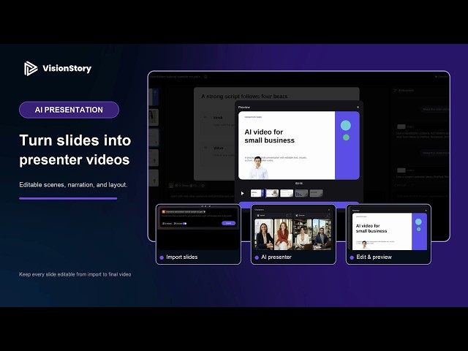Click the VisionStory logo icon
The height and width of the screenshot is (351, 468).
tap(31, 68)
